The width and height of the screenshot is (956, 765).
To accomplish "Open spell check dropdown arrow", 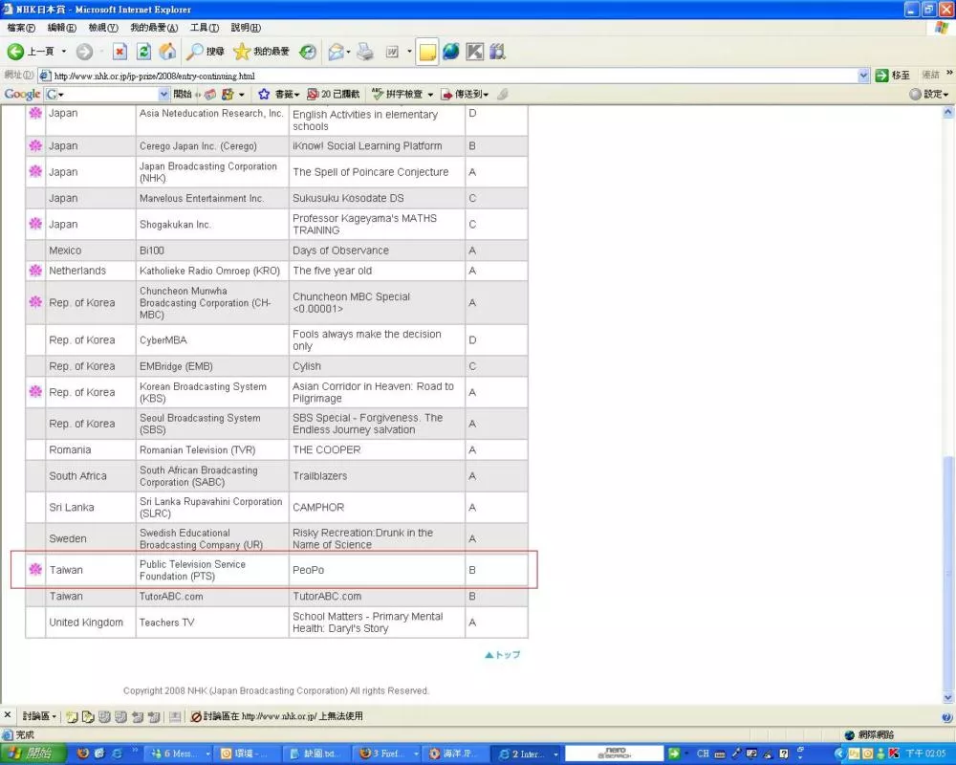I will tap(430, 95).
